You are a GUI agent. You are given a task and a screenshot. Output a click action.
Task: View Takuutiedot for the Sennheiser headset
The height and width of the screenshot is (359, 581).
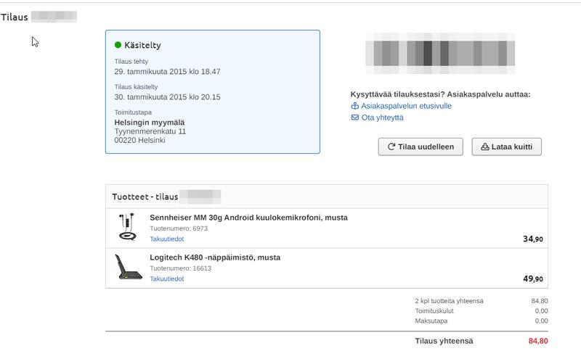coord(166,239)
